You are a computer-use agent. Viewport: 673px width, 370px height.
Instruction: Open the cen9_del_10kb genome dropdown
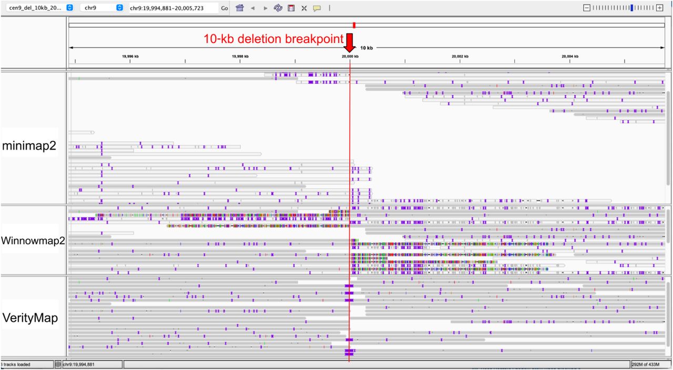[40, 8]
